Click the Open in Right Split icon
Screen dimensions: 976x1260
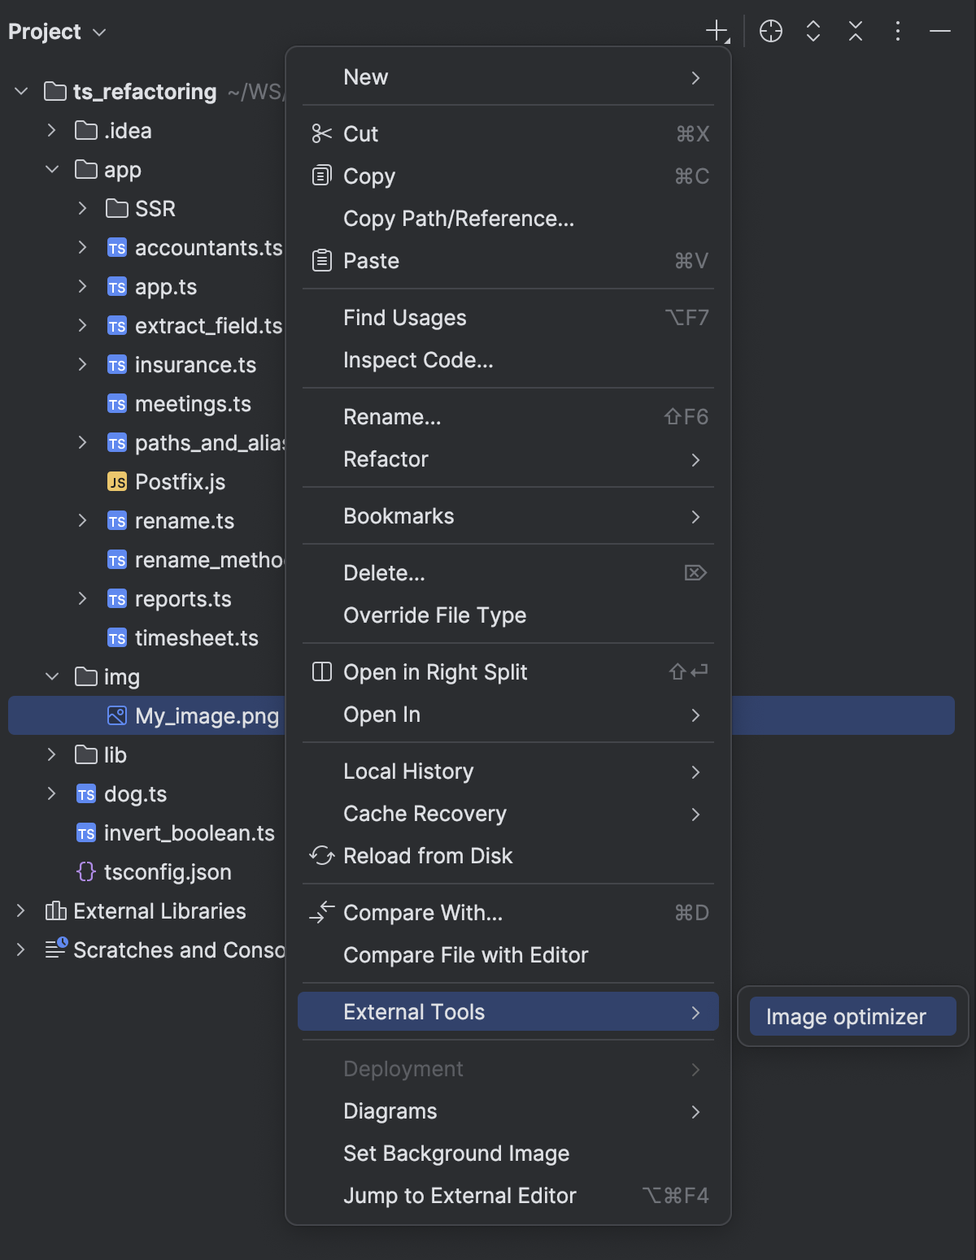point(321,671)
